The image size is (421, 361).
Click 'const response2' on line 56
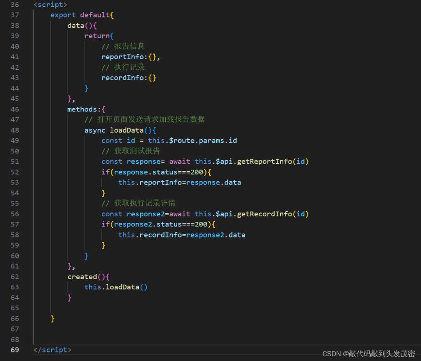(x=133, y=214)
